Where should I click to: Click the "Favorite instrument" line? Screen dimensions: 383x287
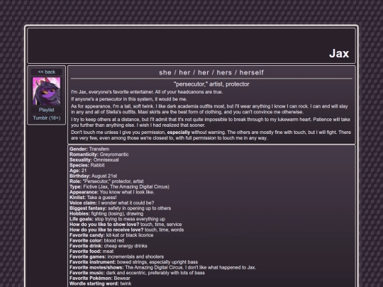133,262
